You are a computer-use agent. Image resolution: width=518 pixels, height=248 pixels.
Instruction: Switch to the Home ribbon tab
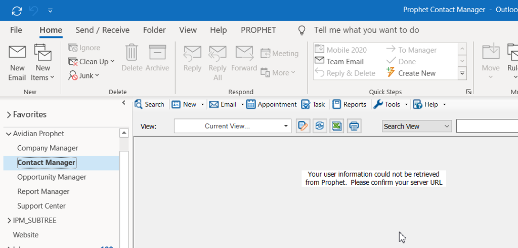51,30
